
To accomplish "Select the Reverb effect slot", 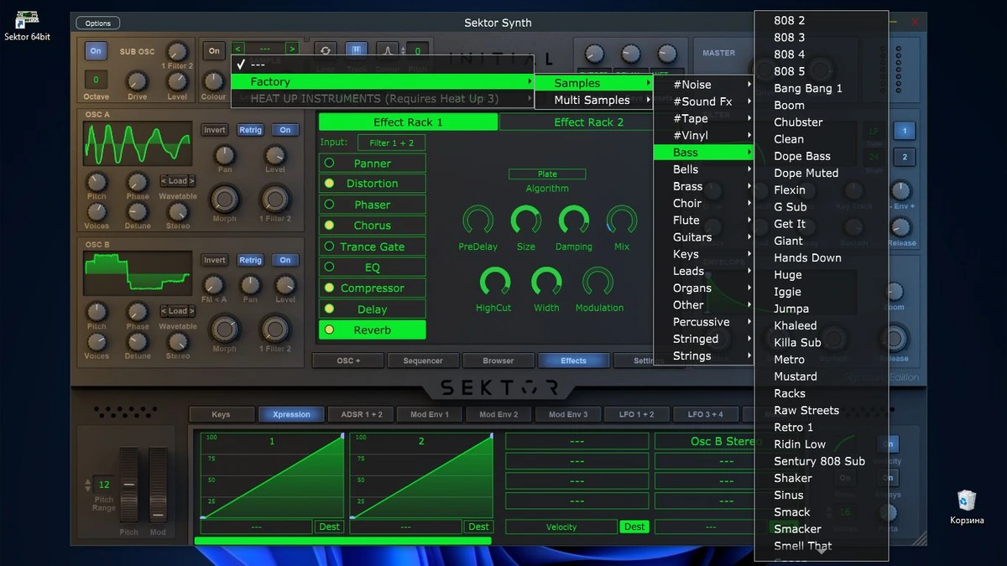I will pos(373,330).
